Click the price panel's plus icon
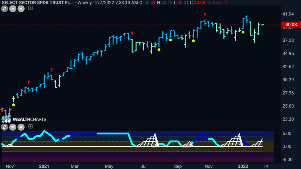 [30, 8]
